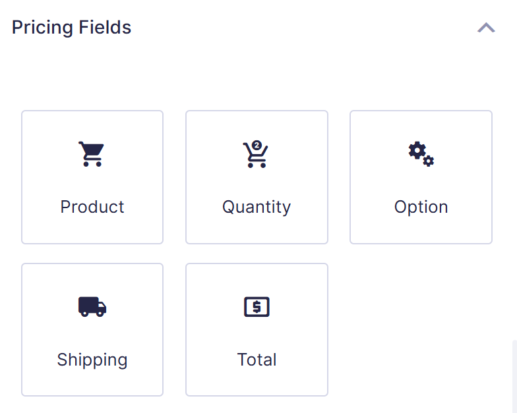Click the delivery truck Shipping icon
Image resolution: width=517 pixels, height=413 pixels.
[x=92, y=307]
